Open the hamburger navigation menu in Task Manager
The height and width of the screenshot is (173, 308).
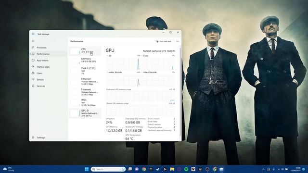tap(33, 41)
